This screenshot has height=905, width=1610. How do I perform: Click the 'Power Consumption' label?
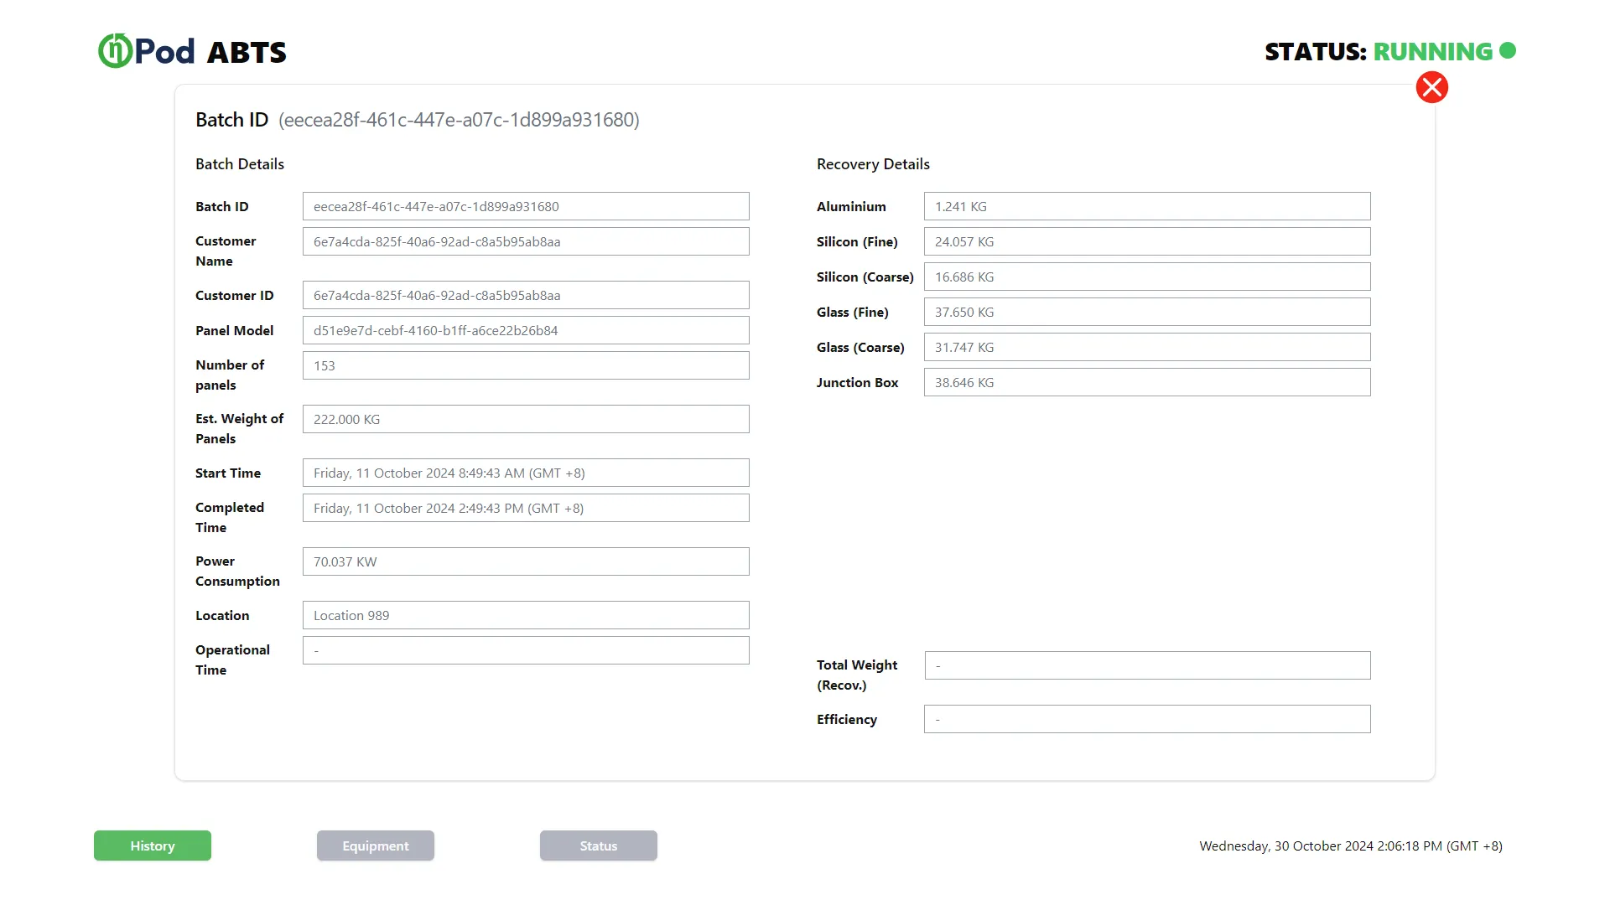click(237, 571)
